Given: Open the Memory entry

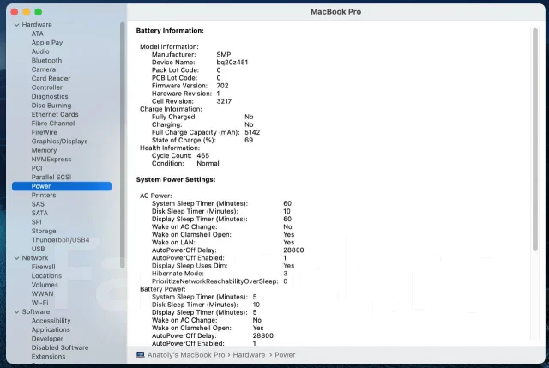Looking at the screenshot, I should pos(44,150).
